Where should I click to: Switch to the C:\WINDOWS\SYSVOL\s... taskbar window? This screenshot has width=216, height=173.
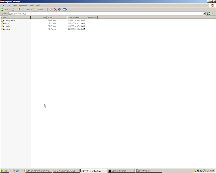(39, 171)
